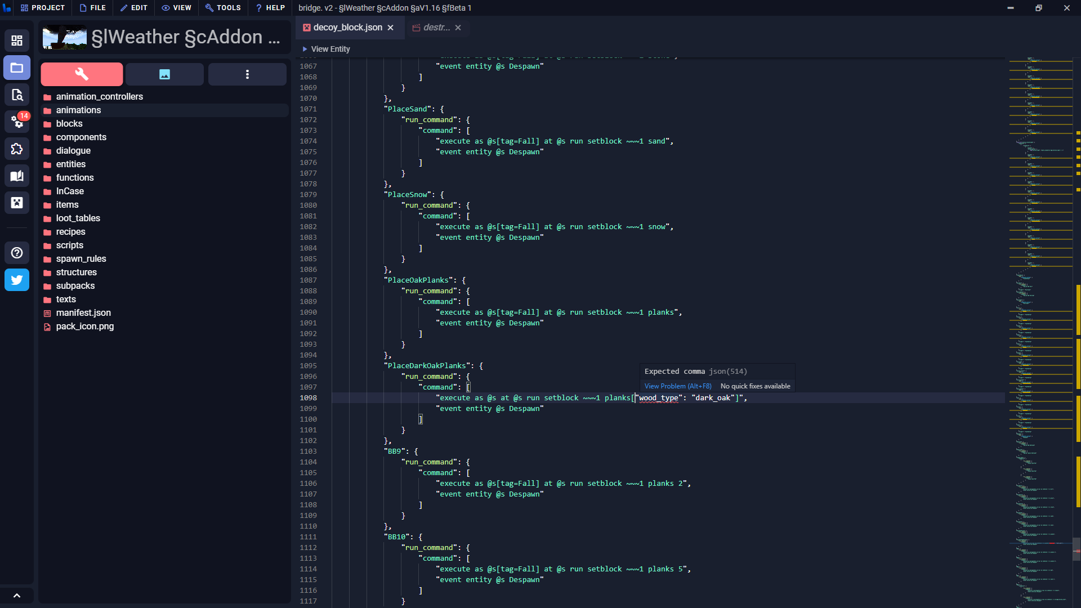Click the Twitter bird sidebar icon
Viewport: 1081px width, 608px height.
(x=17, y=280)
